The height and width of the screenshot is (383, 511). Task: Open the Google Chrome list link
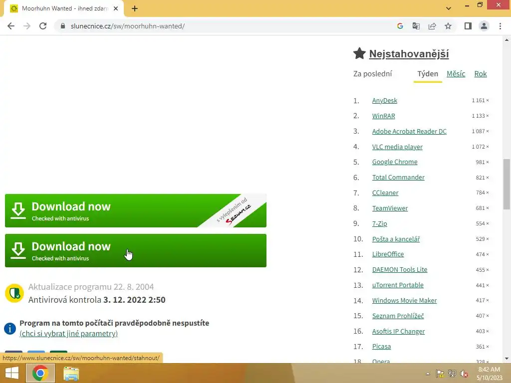395,162
